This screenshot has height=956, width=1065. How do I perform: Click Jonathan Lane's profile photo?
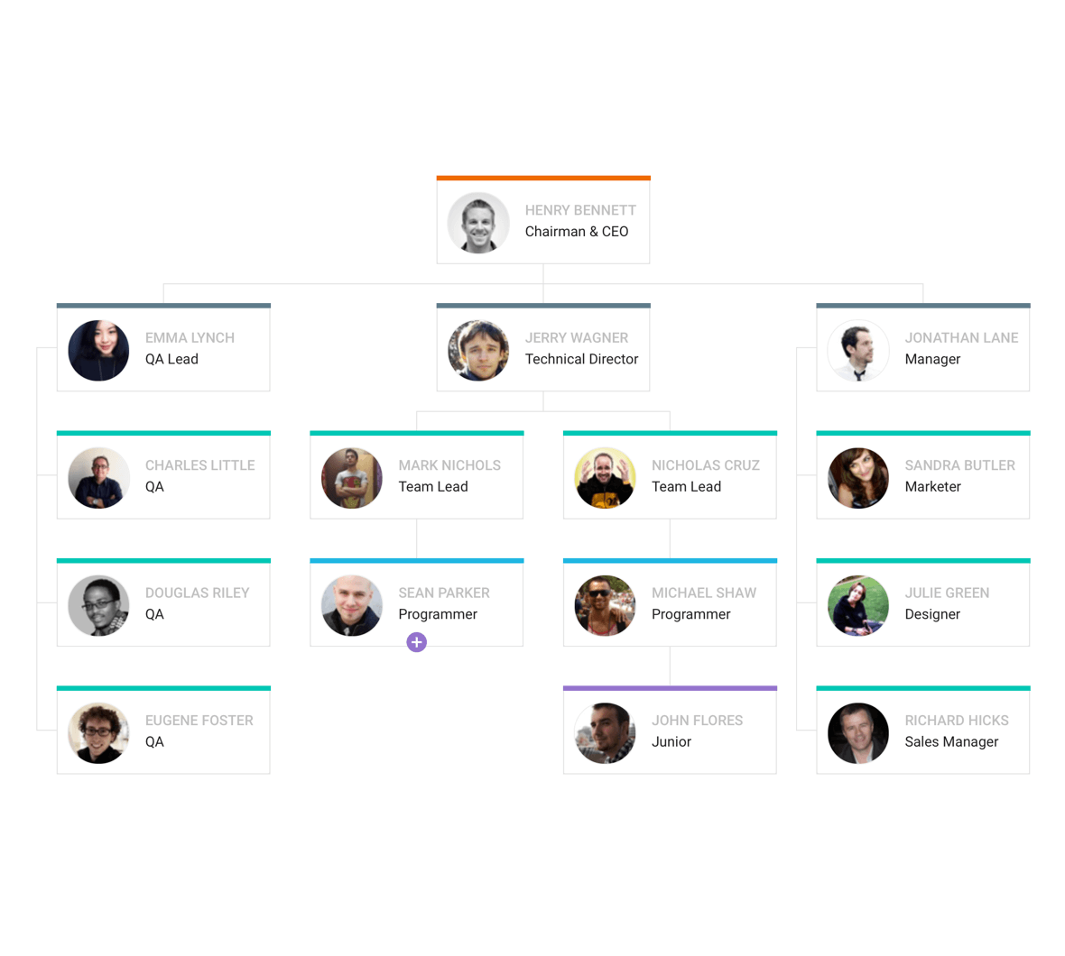(858, 350)
